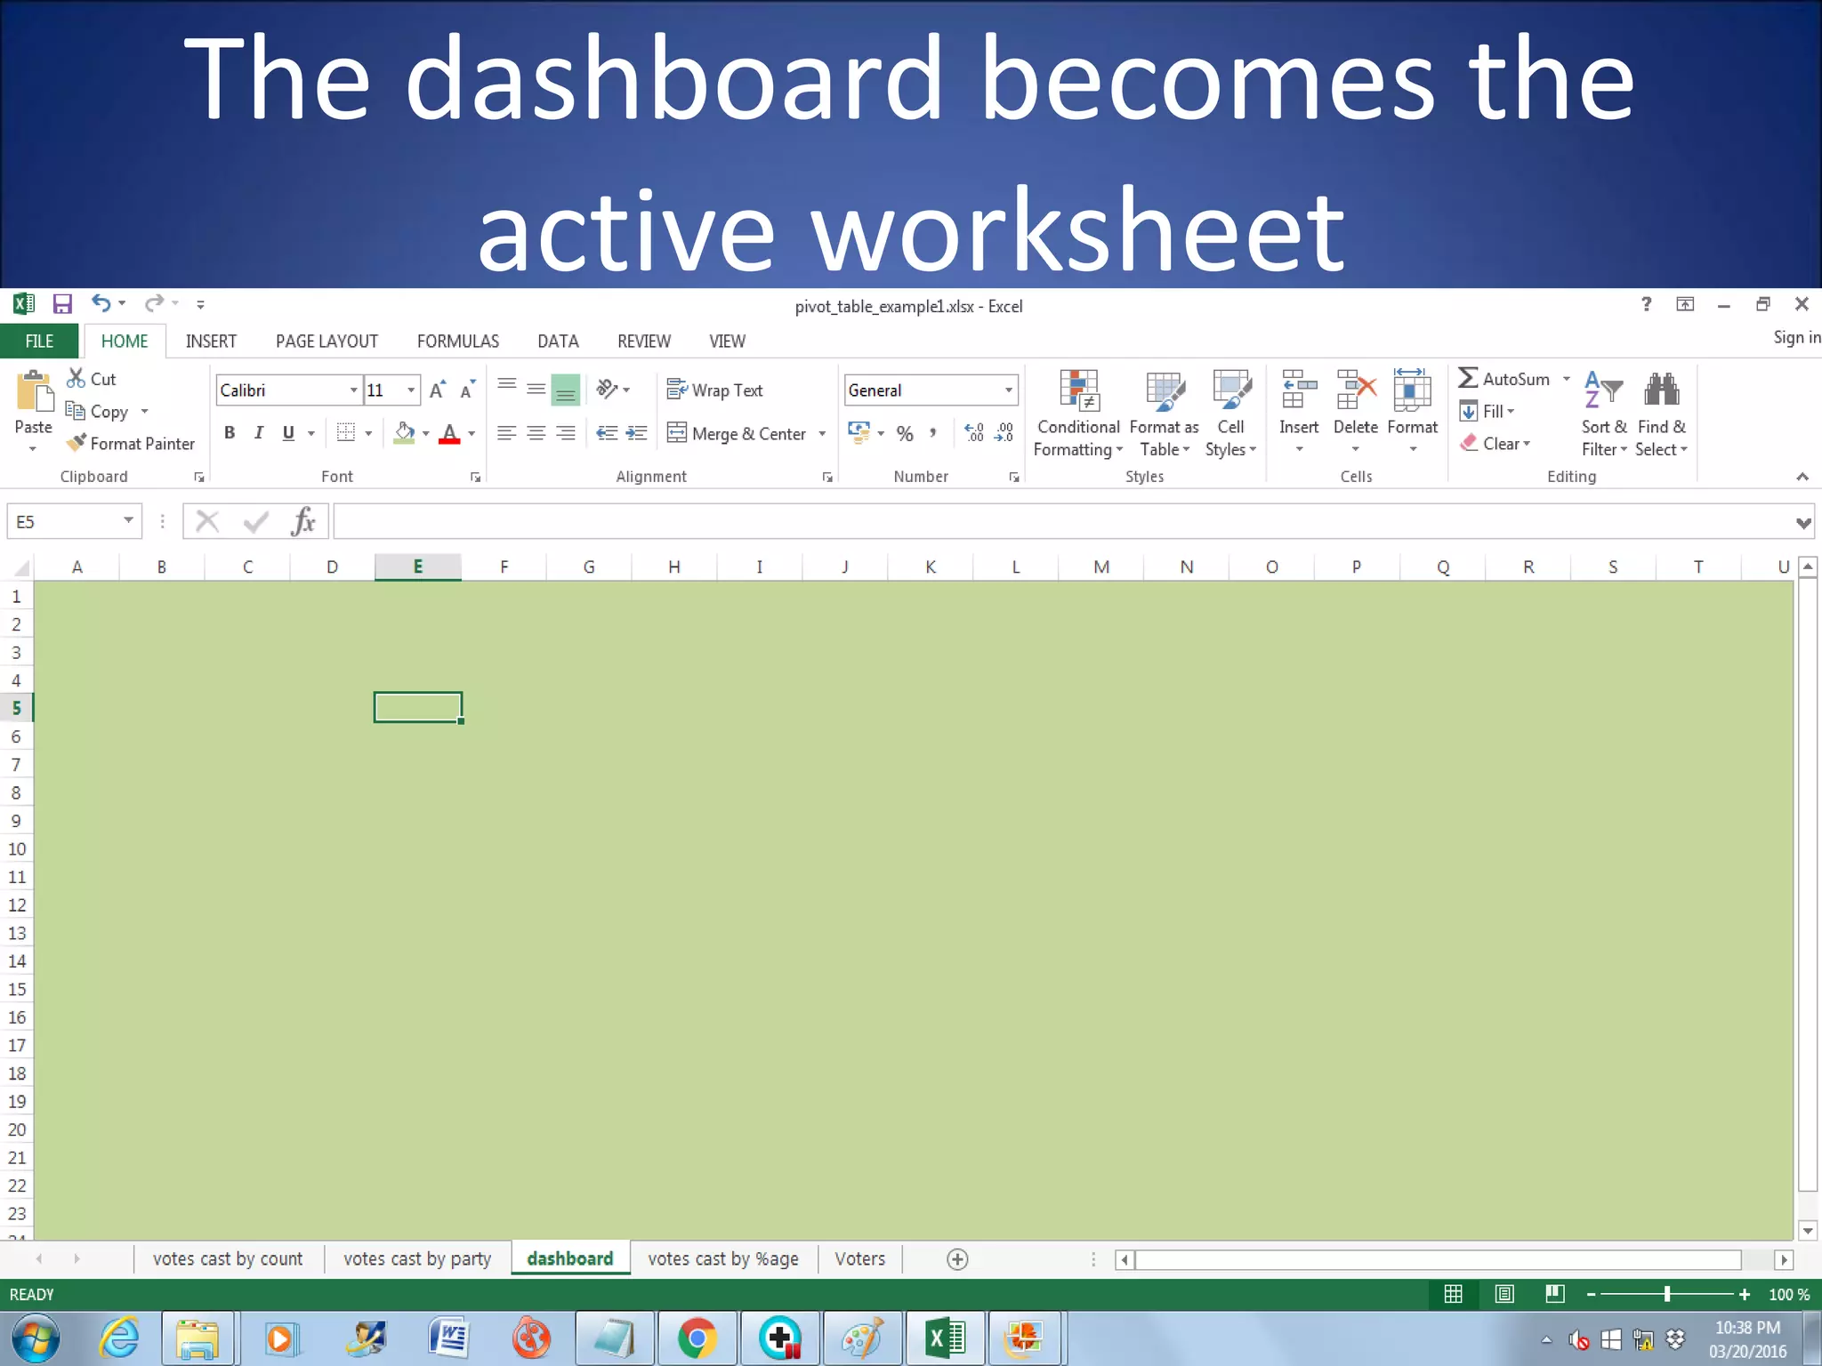Apply fill color with paint bucket
Image resolution: width=1822 pixels, height=1366 pixels.
coord(405,433)
